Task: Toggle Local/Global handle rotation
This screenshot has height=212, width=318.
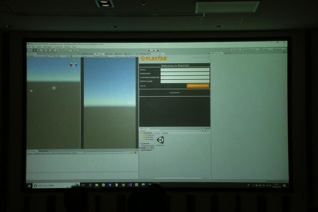Action: point(75,51)
